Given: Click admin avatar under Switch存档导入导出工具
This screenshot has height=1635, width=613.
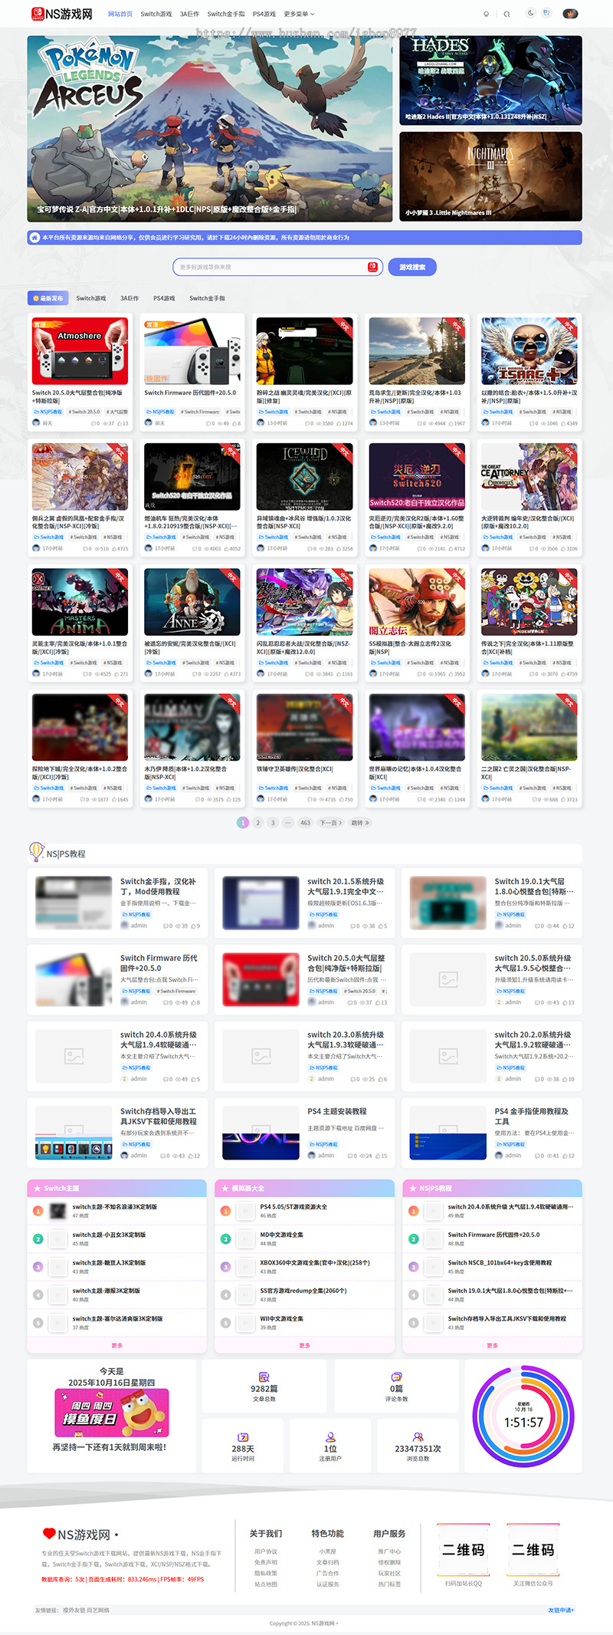Looking at the screenshot, I should [x=125, y=1156].
